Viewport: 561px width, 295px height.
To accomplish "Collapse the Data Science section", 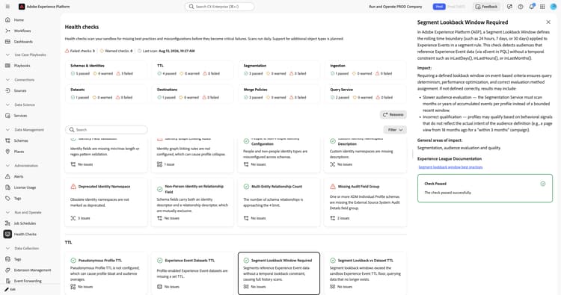I will [8, 105].
